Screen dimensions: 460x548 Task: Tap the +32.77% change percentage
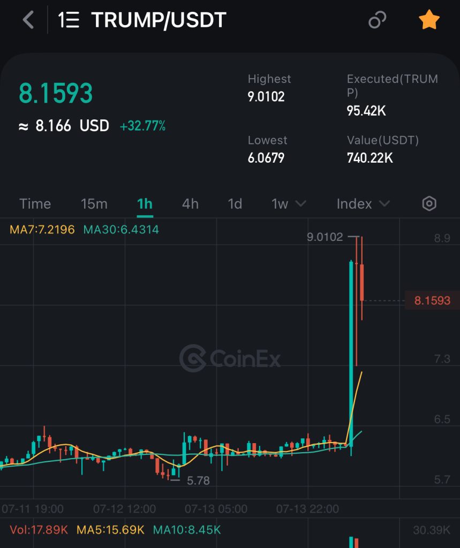coord(143,126)
